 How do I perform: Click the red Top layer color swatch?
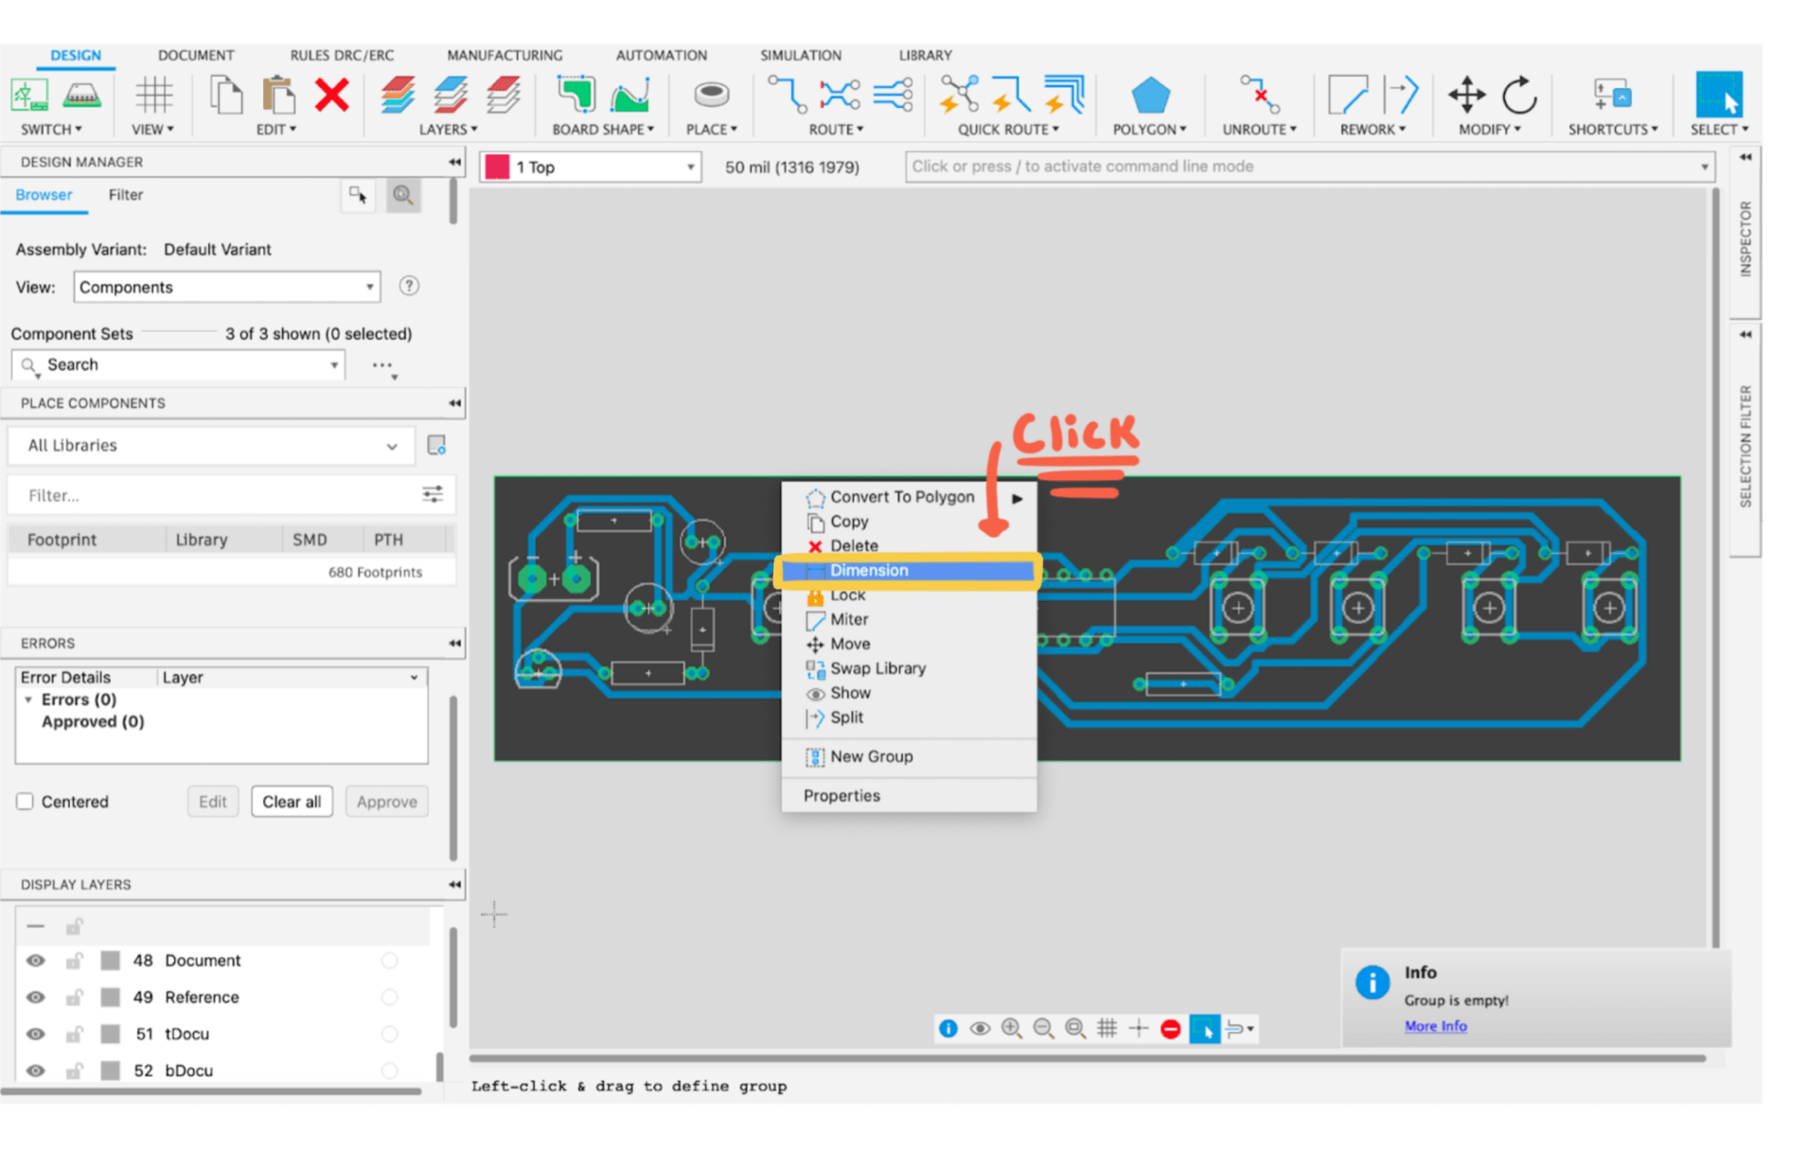point(498,167)
